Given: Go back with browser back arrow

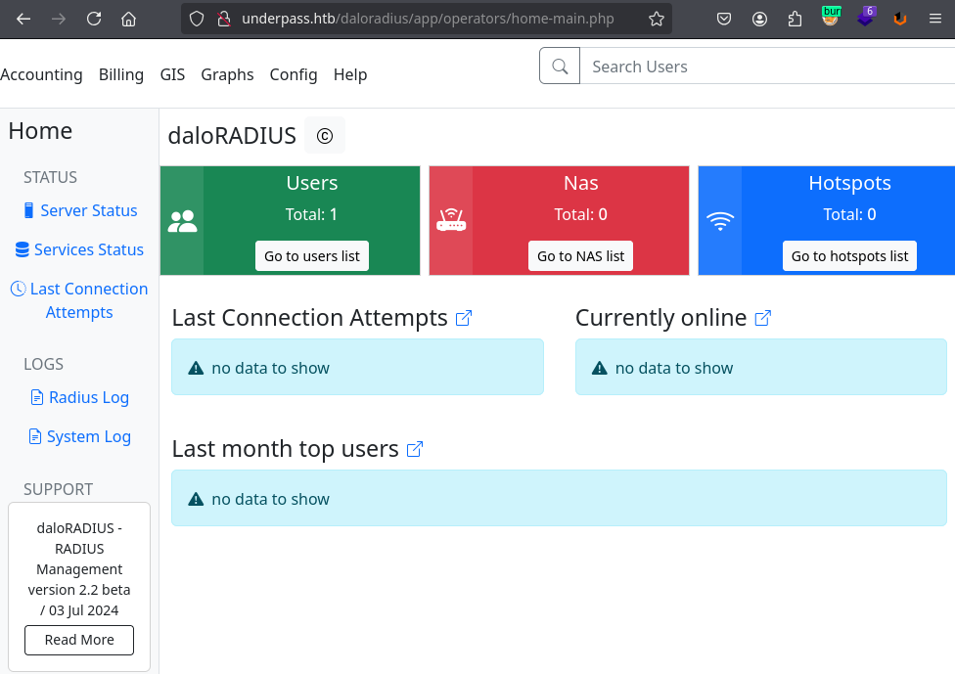Looking at the screenshot, I should point(23,19).
